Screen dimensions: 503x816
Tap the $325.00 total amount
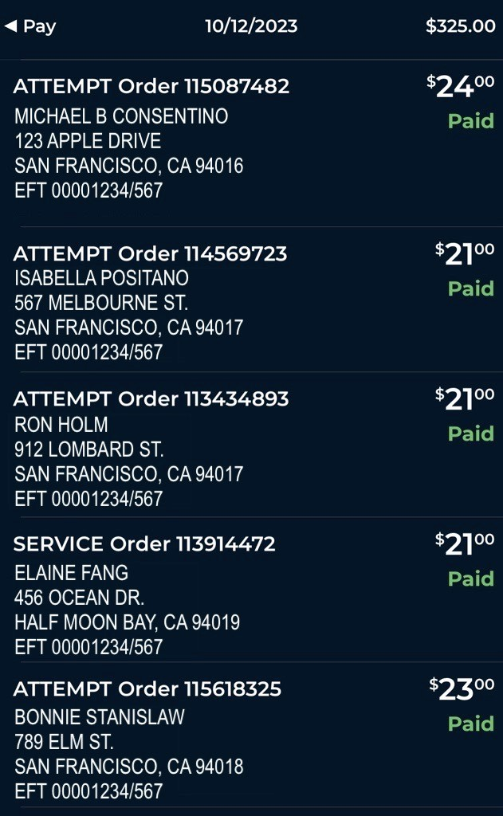pos(460,26)
